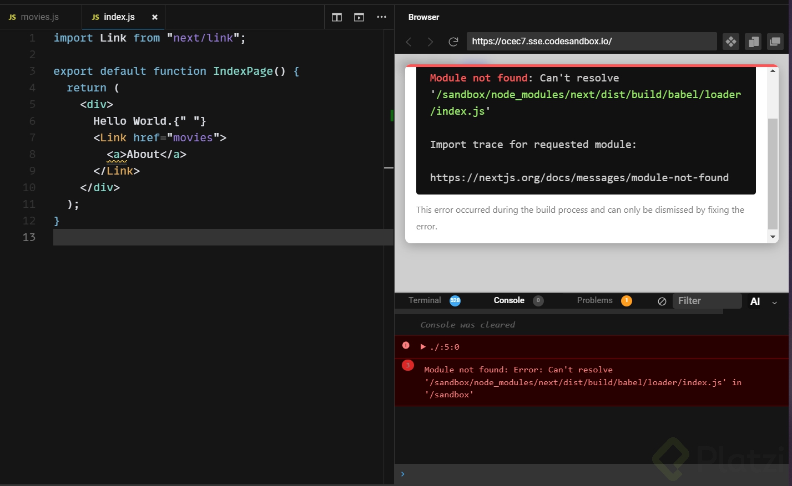Image resolution: width=792 pixels, height=486 pixels.
Task: Click the console Filter input field
Action: (706, 301)
